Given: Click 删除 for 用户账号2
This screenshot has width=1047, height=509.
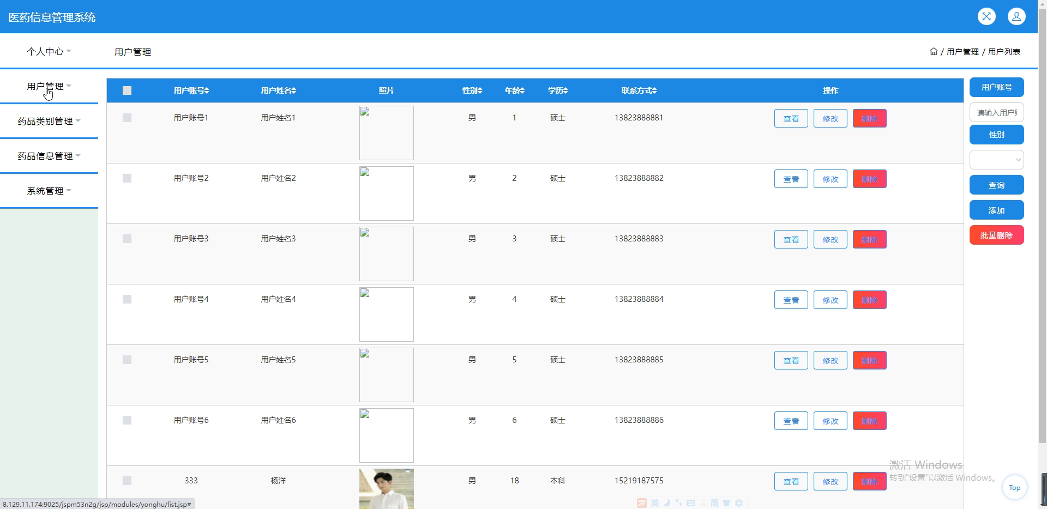Looking at the screenshot, I should 870,179.
